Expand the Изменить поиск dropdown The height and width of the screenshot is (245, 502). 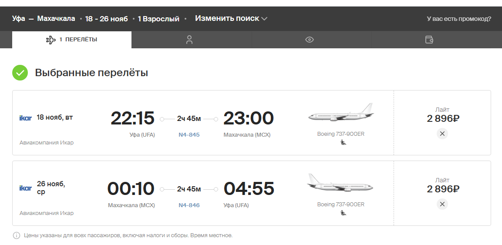pyautogui.click(x=231, y=19)
